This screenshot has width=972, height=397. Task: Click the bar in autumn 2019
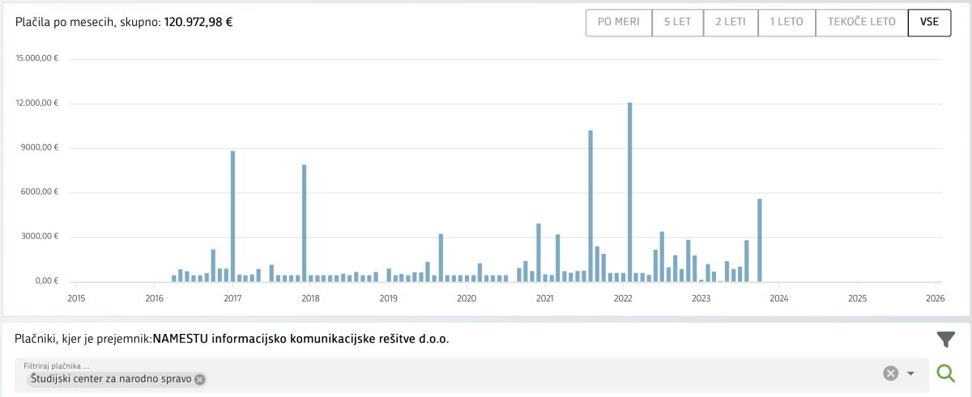coord(441,258)
